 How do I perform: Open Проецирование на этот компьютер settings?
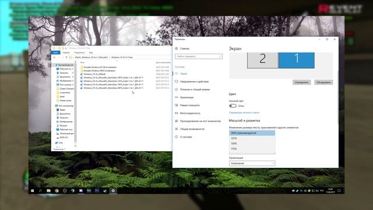click(x=198, y=121)
